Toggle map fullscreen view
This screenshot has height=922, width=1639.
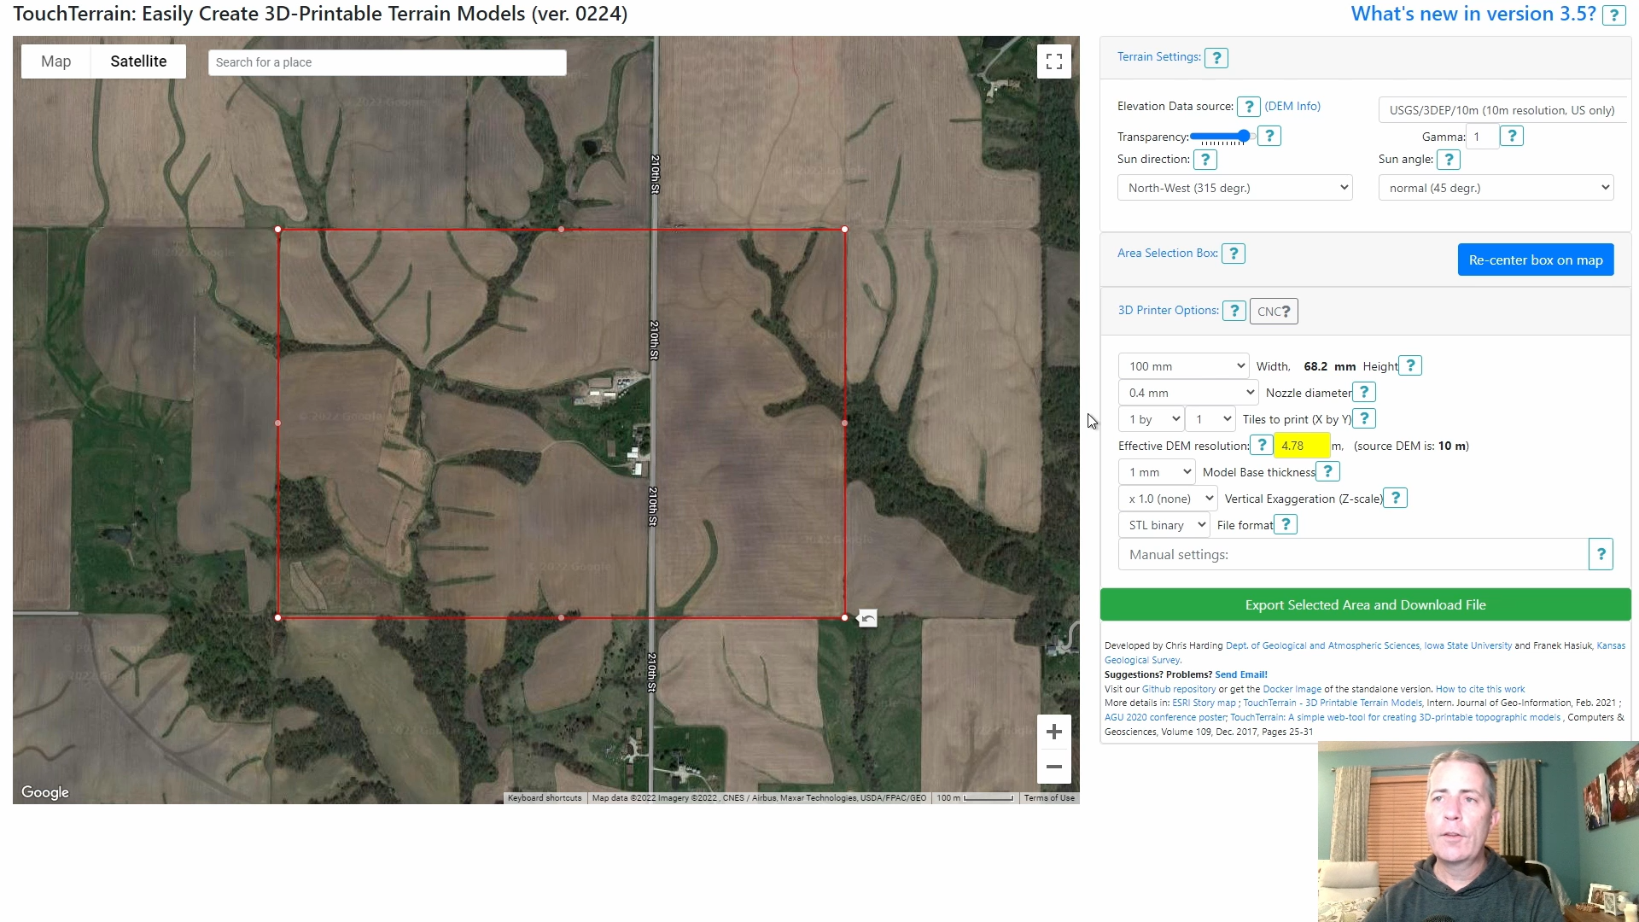[1053, 61]
